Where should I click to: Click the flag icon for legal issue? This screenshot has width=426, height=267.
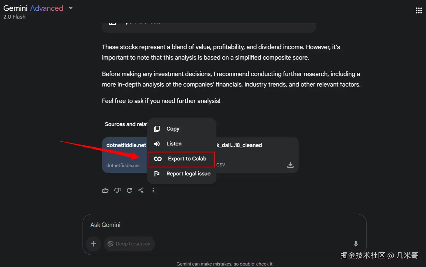pos(157,174)
